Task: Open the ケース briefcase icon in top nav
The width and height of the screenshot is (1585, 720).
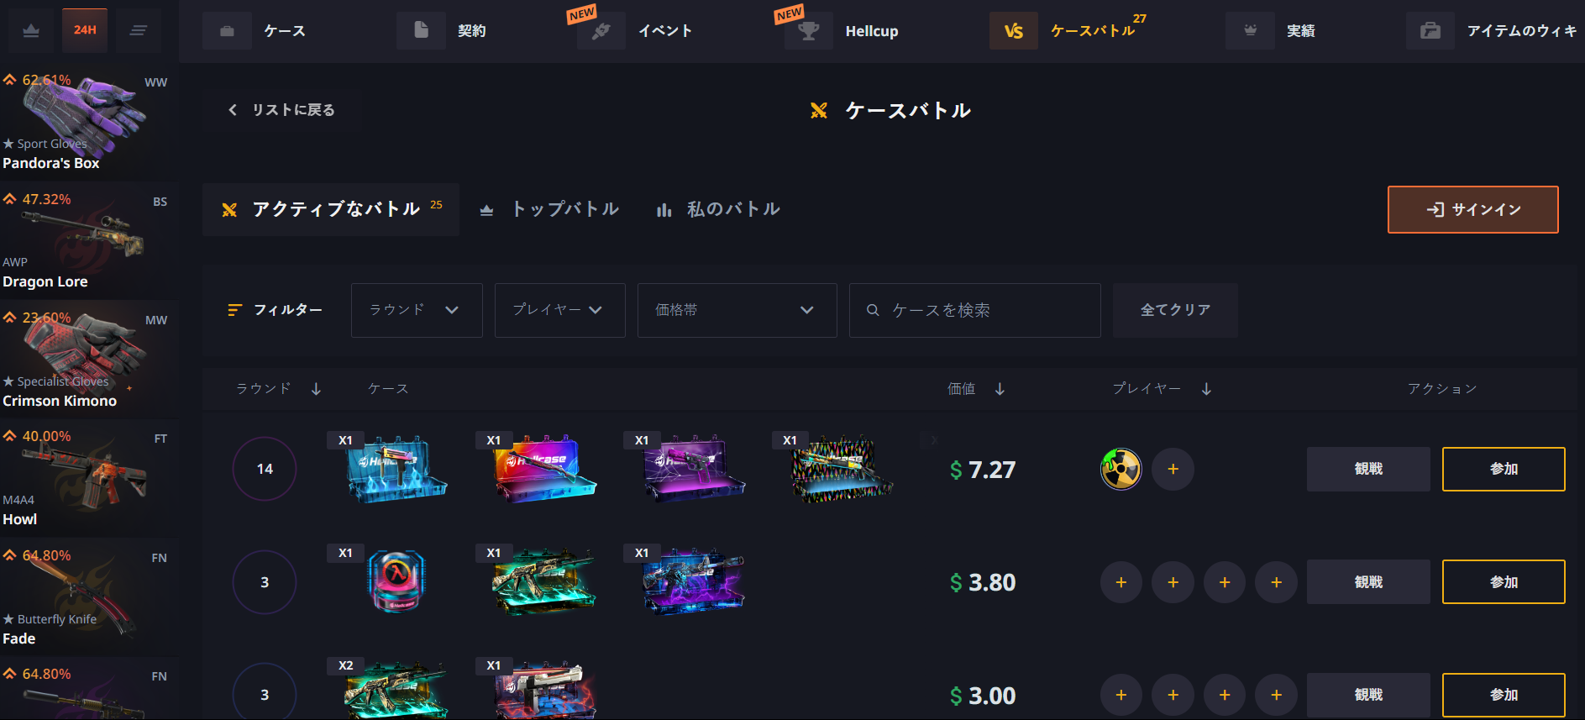Action: point(227,31)
